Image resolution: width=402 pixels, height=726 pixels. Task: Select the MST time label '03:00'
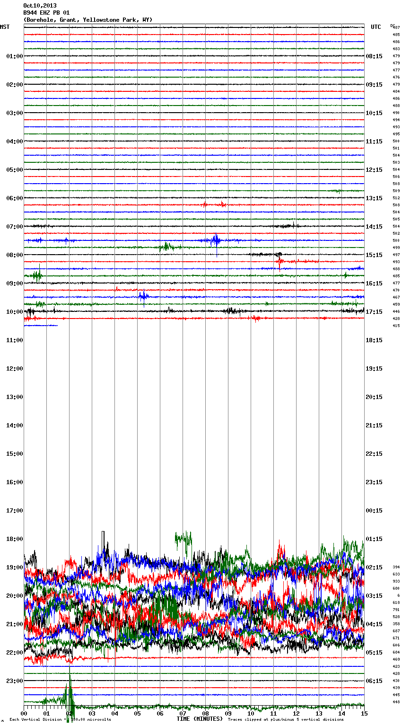(x=15, y=113)
